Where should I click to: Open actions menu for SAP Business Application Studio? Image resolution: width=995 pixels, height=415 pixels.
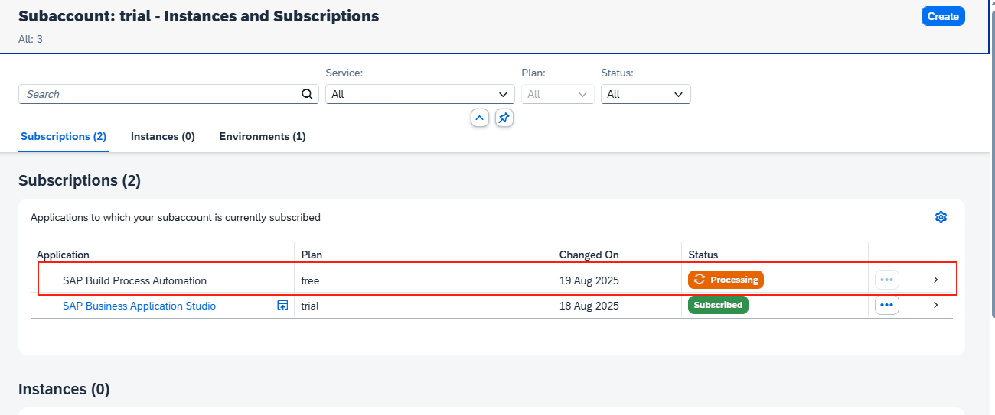(886, 305)
